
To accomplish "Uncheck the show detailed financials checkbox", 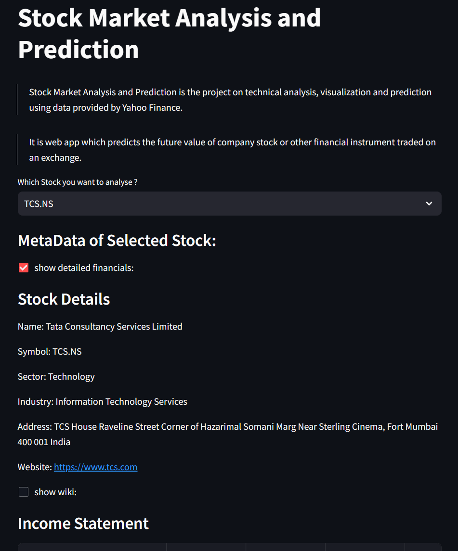I will click(x=24, y=268).
